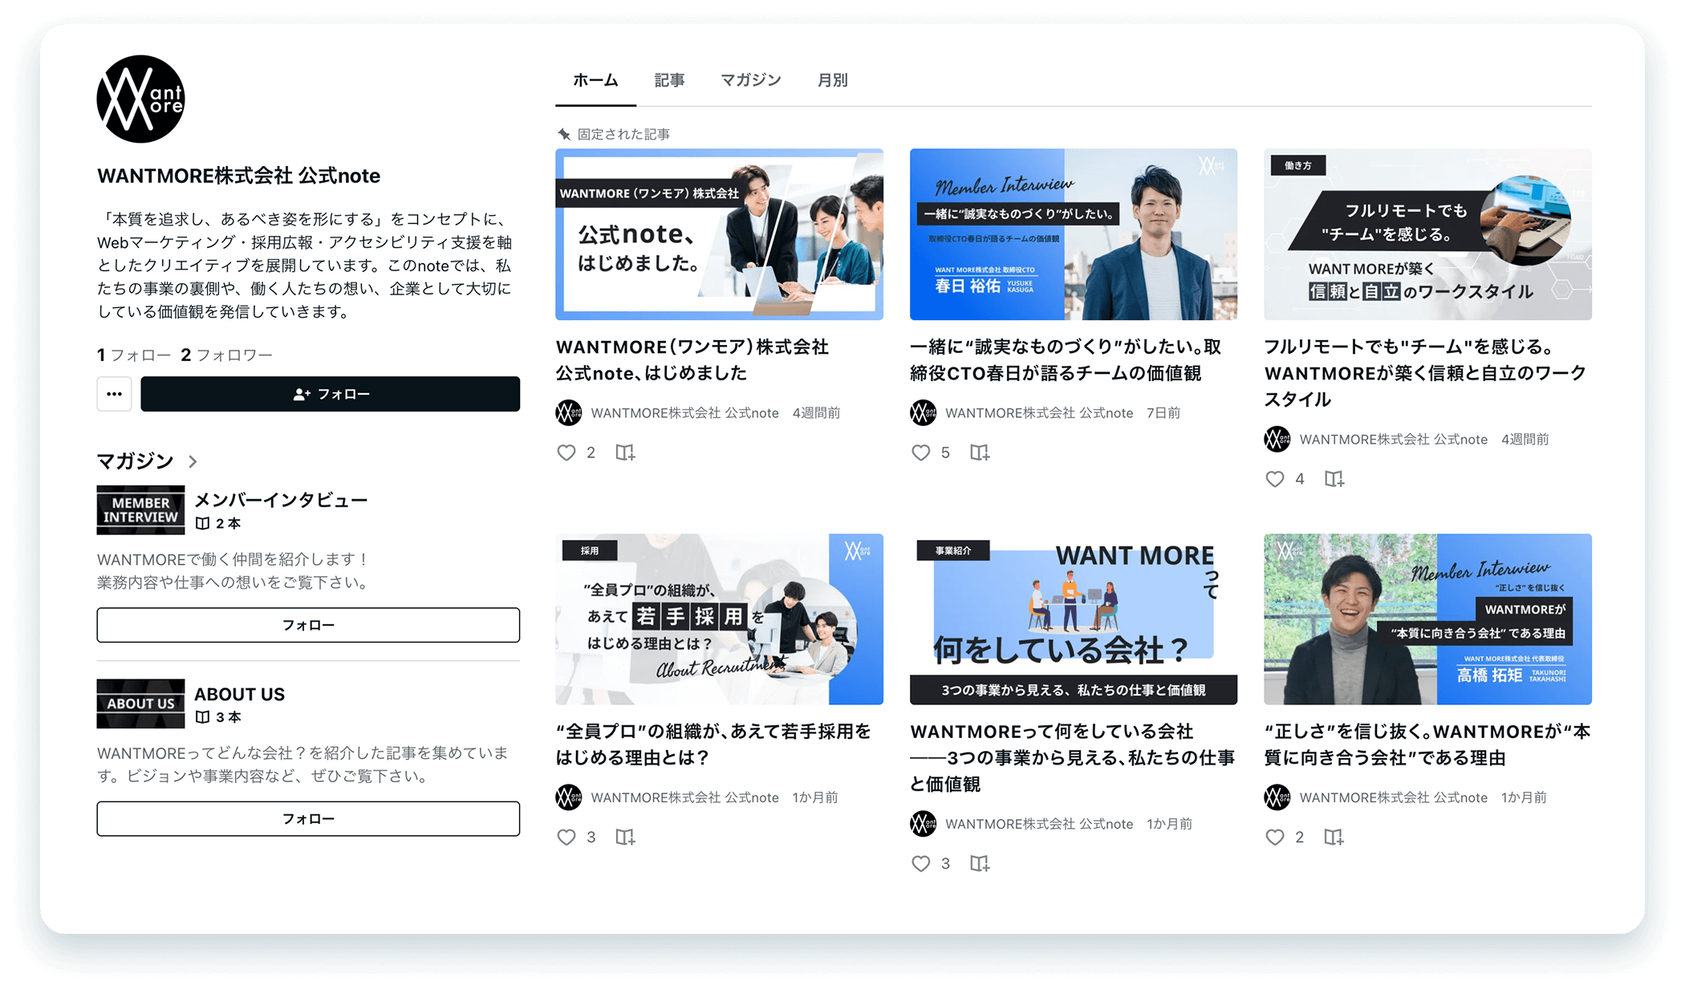Add 正しさを信じ抜く article to magazine
Screen dimensions: 1685x990
[x=1334, y=837]
